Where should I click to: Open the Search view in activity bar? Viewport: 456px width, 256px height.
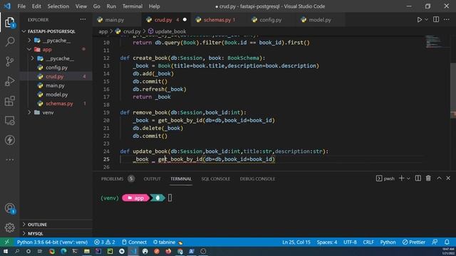9,41
